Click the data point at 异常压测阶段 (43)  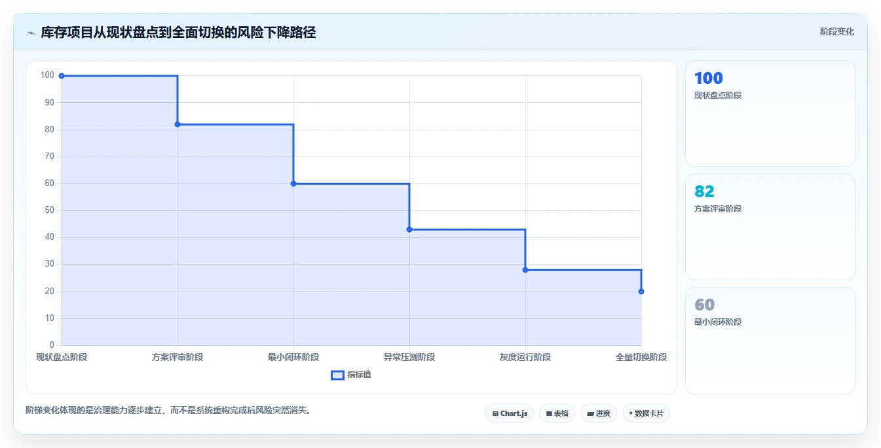point(409,229)
